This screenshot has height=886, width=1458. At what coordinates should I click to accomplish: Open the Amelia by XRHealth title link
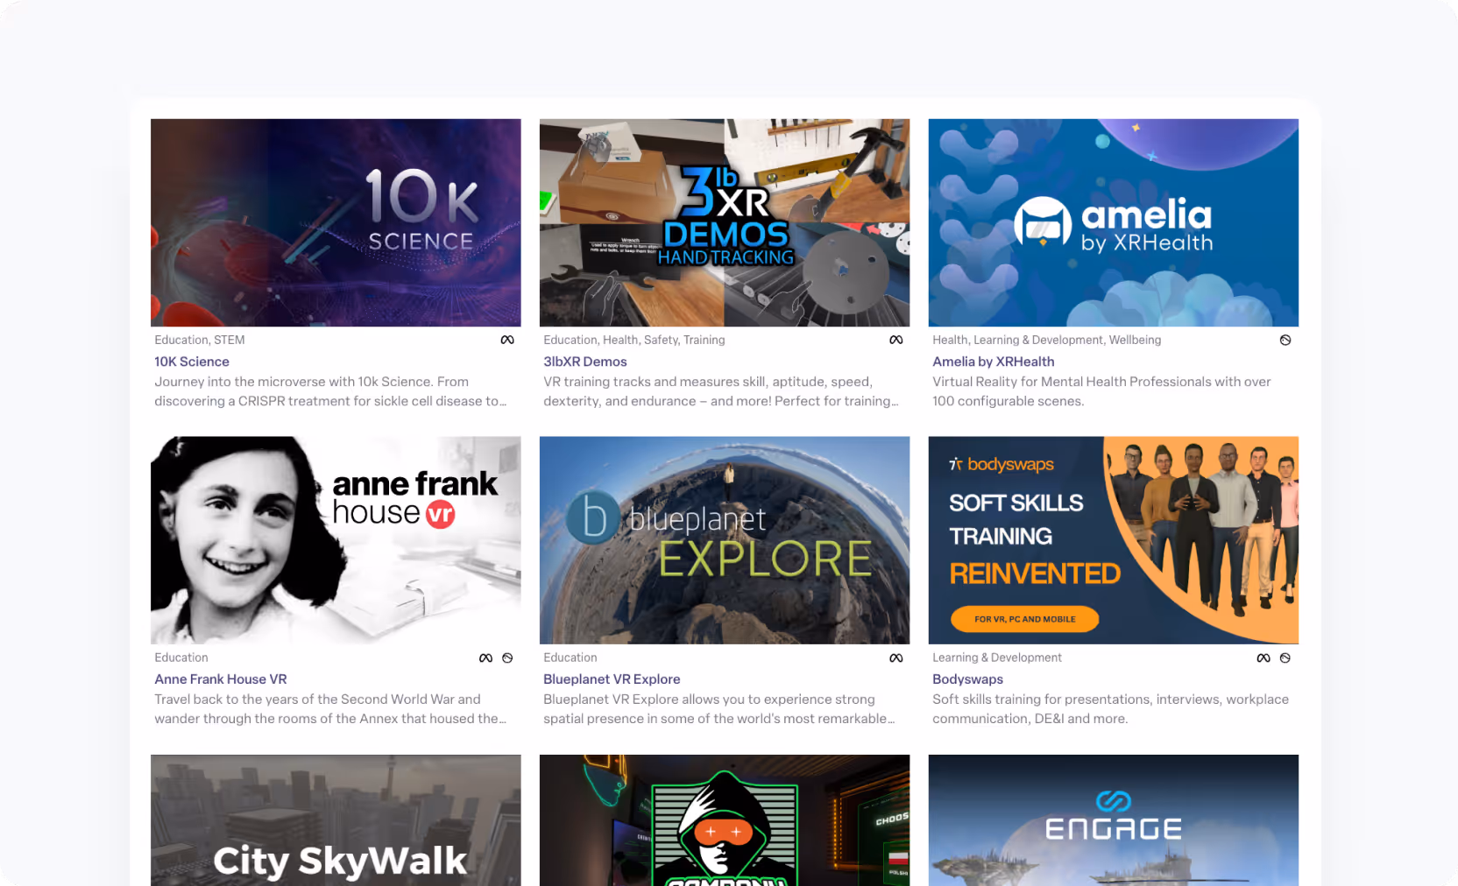coord(994,362)
